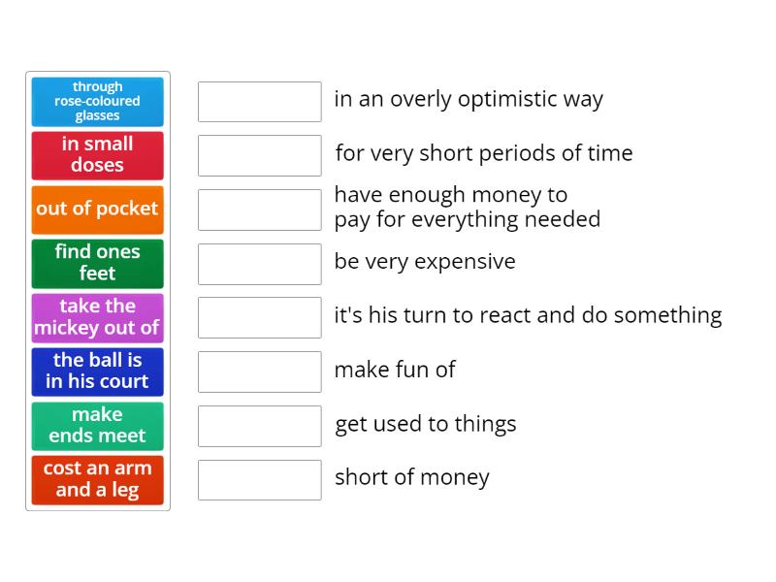Select the 'out of pocket' tile
Viewport: 776px width, 582px height.
pyautogui.click(x=97, y=209)
